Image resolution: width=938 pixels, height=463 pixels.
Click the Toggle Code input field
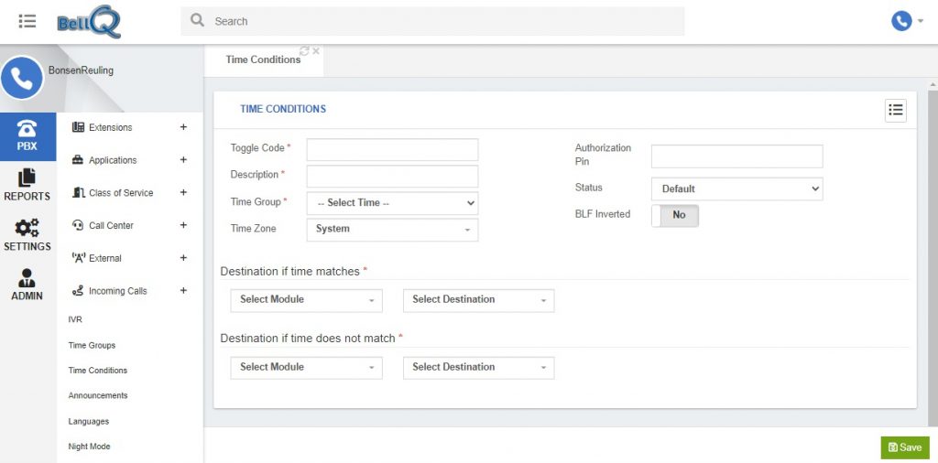coord(392,150)
